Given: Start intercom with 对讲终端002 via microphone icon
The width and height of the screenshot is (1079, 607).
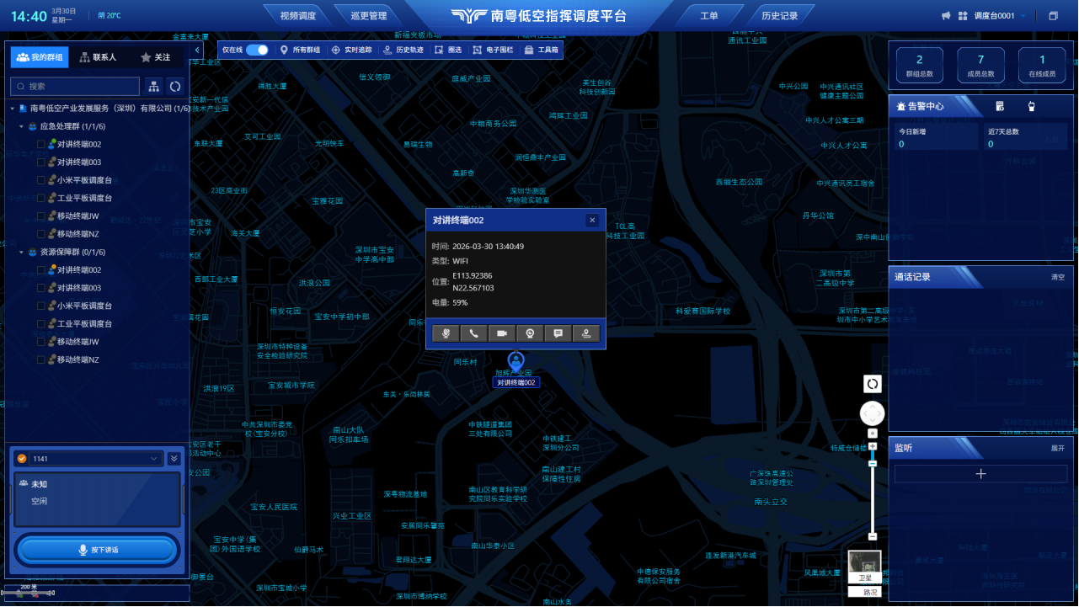Looking at the screenshot, I should (446, 333).
